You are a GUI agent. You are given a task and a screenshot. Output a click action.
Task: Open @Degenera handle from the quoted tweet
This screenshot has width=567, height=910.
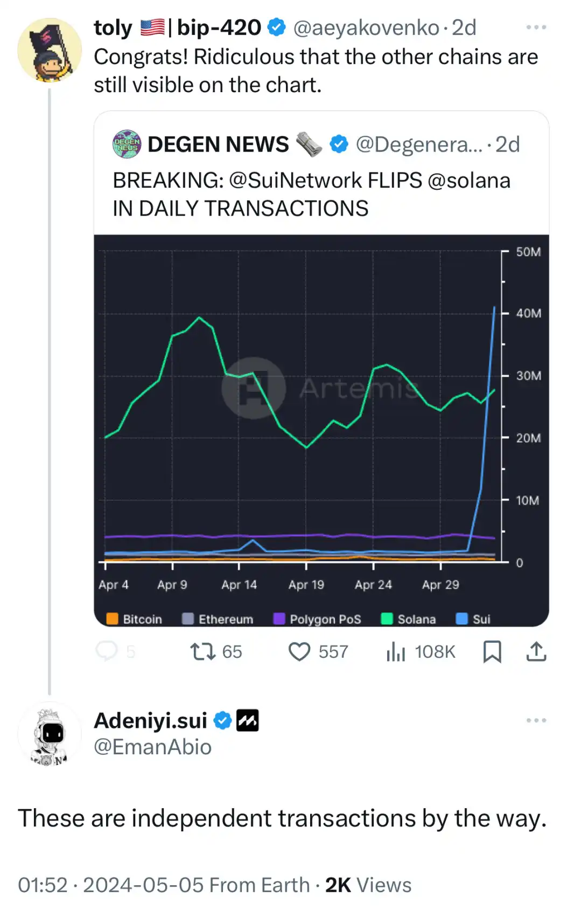(420, 144)
